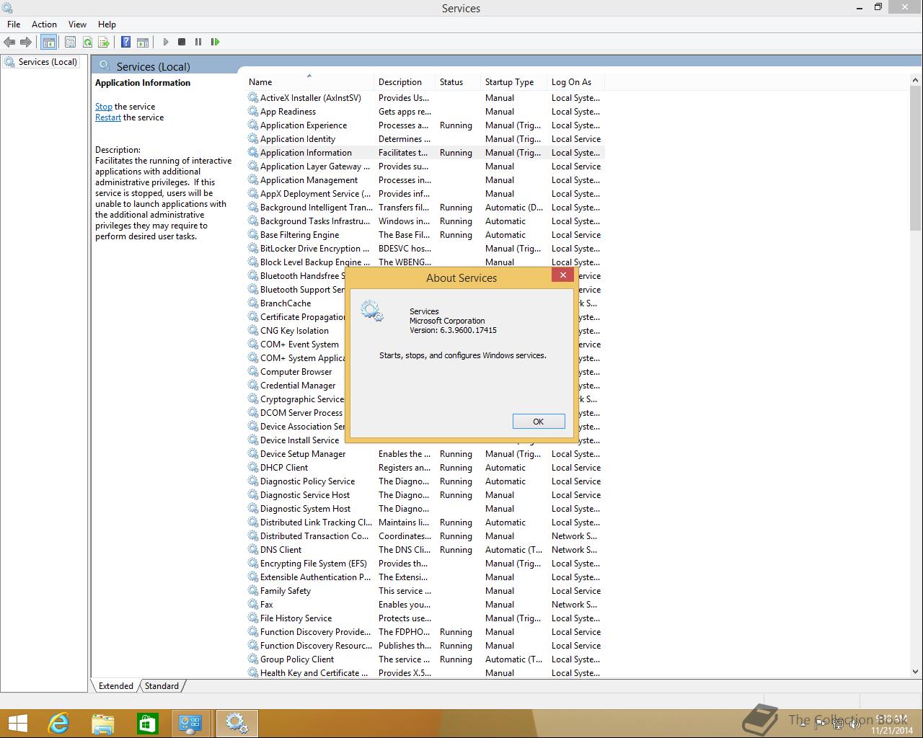
Task: Click the Stop the service link
Action: (104, 107)
